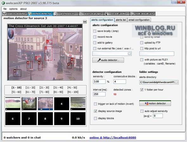Select source 3 street thumbnail
The image size is (187, 142).
click(45, 104)
